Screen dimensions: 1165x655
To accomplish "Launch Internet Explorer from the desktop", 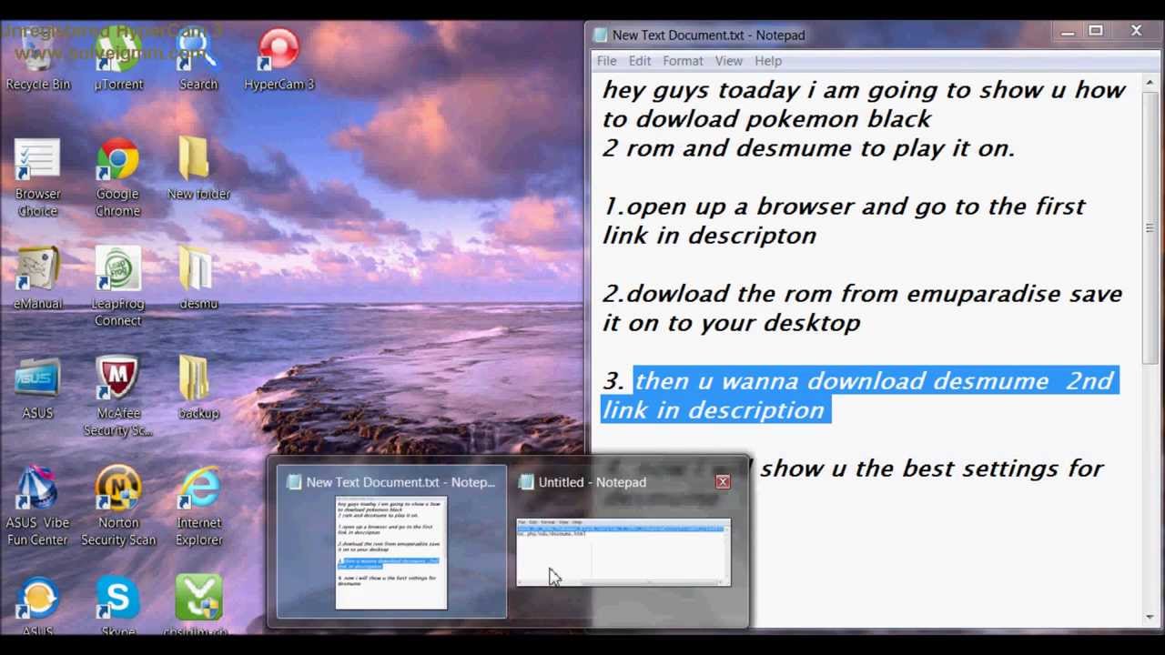I will click(198, 506).
